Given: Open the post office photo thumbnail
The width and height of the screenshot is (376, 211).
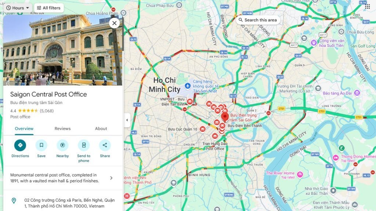Looking at the screenshot, I should coord(62,50).
